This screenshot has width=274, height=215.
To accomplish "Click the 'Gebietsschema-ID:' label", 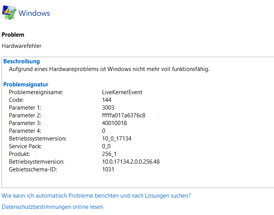I will pyautogui.click(x=33, y=169).
